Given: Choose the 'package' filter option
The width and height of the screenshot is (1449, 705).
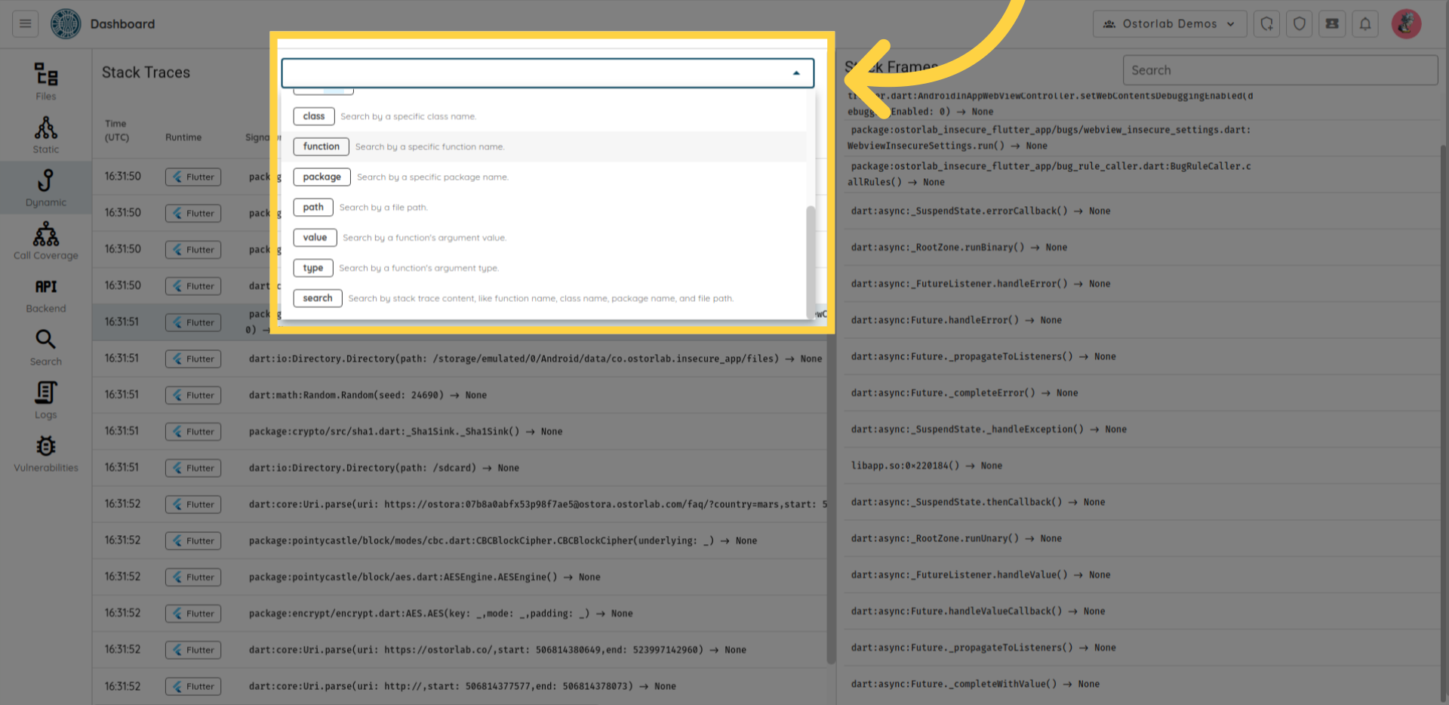Looking at the screenshot, I should click(x=321, y=177).
